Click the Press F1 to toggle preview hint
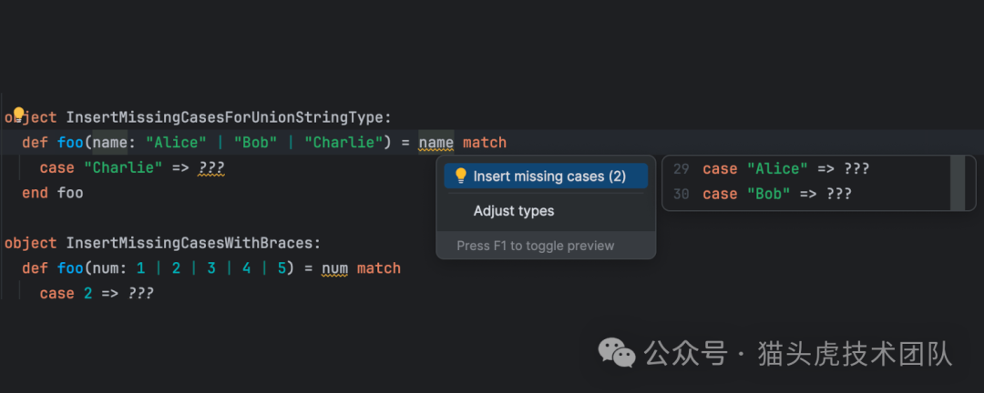Viewport: 984px width, 393px height. click(x=535, y=246)
